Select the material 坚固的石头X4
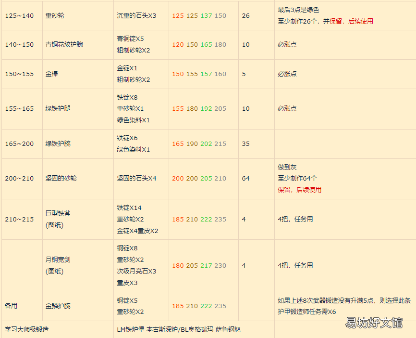 pyautogui.click(x=136, y=178)
